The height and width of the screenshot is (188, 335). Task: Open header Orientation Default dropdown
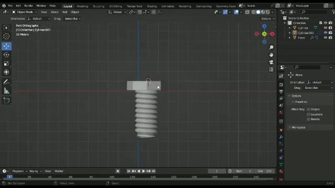pos(39,19)
